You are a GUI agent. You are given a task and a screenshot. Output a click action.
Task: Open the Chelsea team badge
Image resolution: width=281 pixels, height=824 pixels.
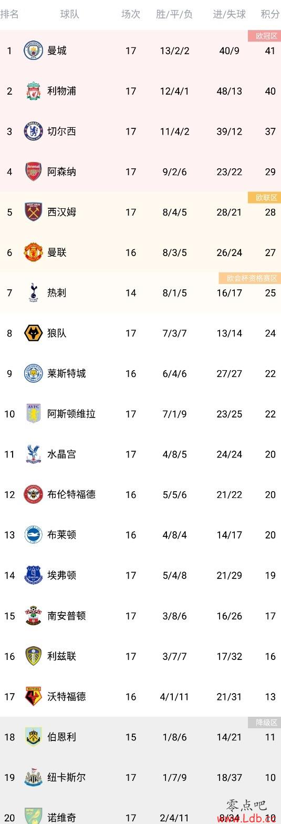click(34, 131)
